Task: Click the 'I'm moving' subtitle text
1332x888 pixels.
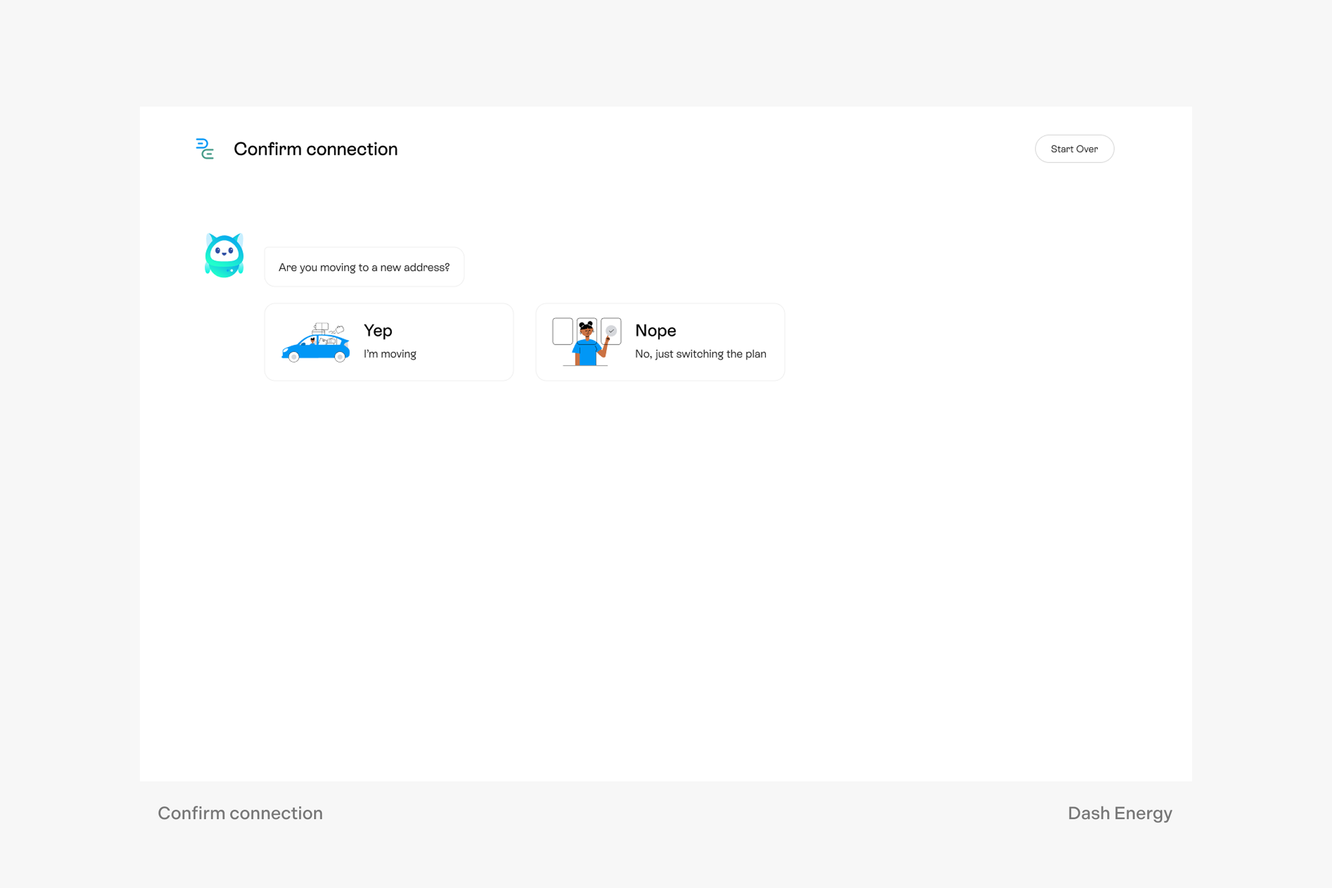Action: [x=390, y=354]
